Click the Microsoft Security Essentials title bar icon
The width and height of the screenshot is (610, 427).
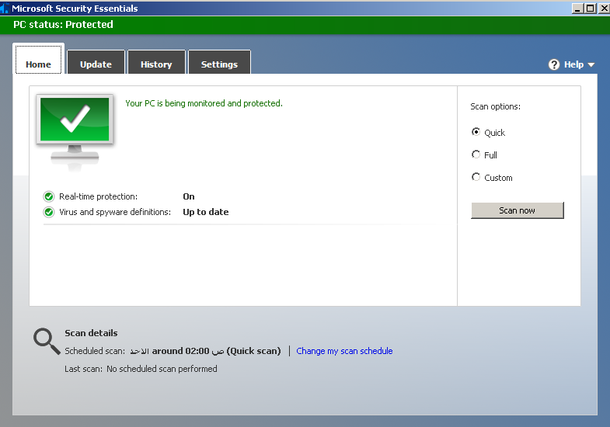(x=5, y=9)
